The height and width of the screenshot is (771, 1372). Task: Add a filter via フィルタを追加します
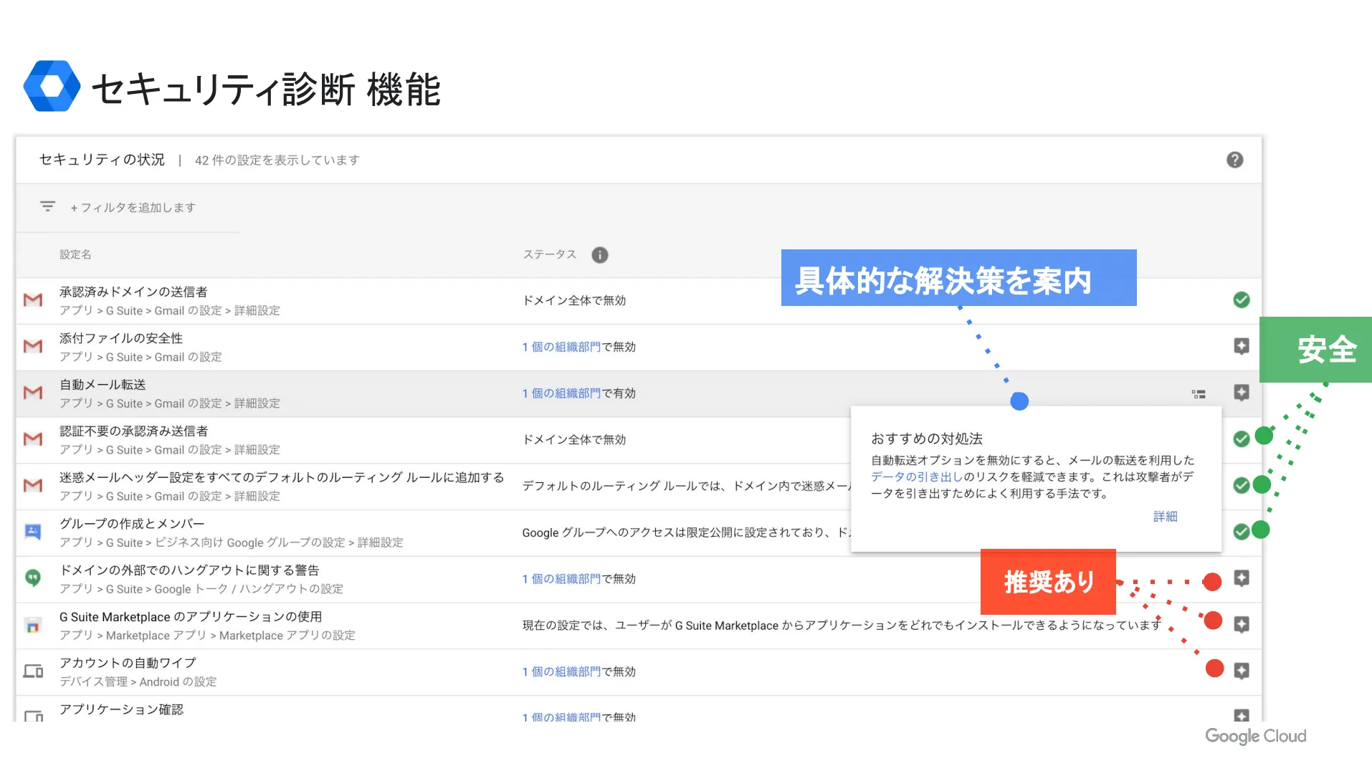coord(133,208)
